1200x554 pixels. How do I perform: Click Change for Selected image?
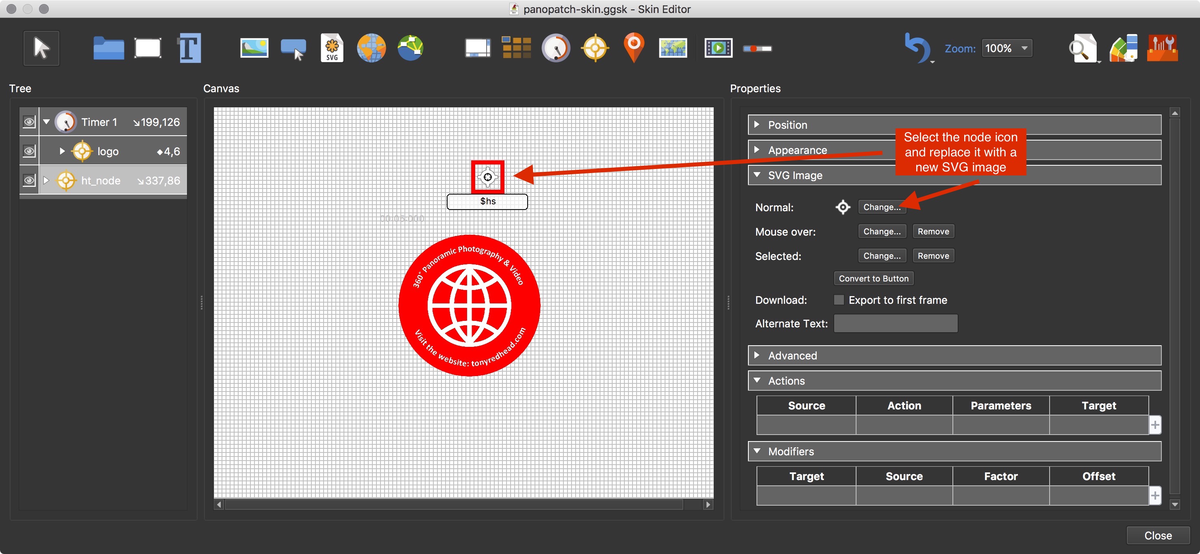(882, 255)
